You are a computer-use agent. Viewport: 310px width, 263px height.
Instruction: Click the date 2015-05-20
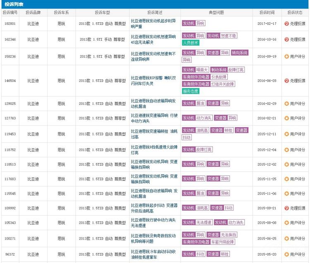pos(267,254)
